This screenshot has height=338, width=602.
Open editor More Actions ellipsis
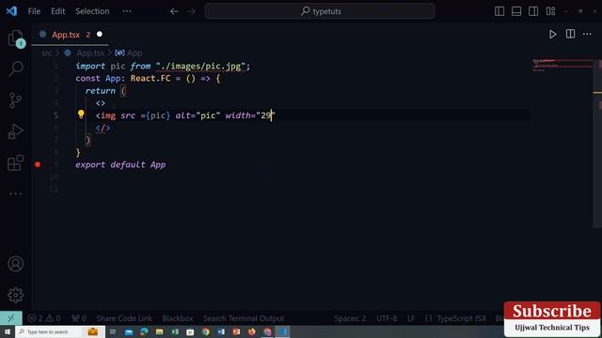coord(587,34)
